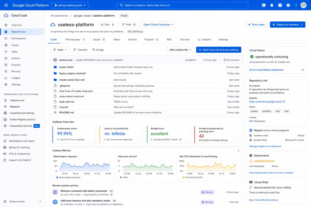Open notifications bell
The height and width of the screenshot is (207, 311).
(x=272, y=5)
